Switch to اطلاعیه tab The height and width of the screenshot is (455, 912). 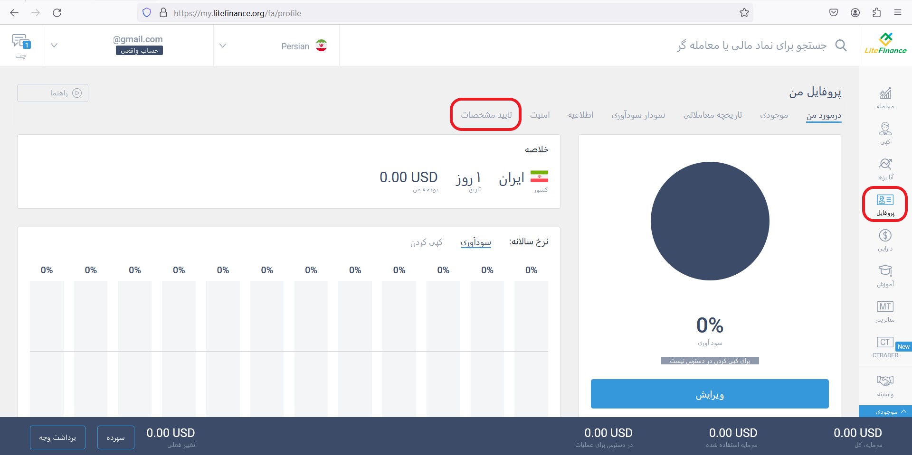click(x=580, y=115)
